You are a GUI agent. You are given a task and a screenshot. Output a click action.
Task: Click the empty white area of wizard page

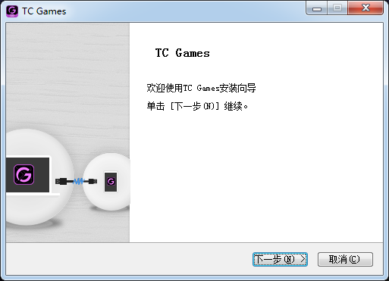coord(256,176)
